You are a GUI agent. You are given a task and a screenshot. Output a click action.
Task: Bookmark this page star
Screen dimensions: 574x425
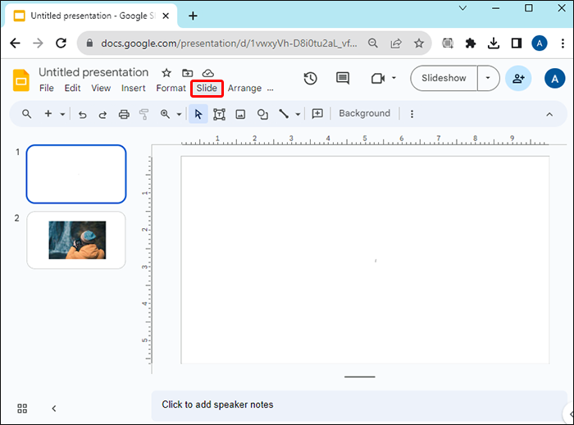pyautogui.click(x=419, y=43)
